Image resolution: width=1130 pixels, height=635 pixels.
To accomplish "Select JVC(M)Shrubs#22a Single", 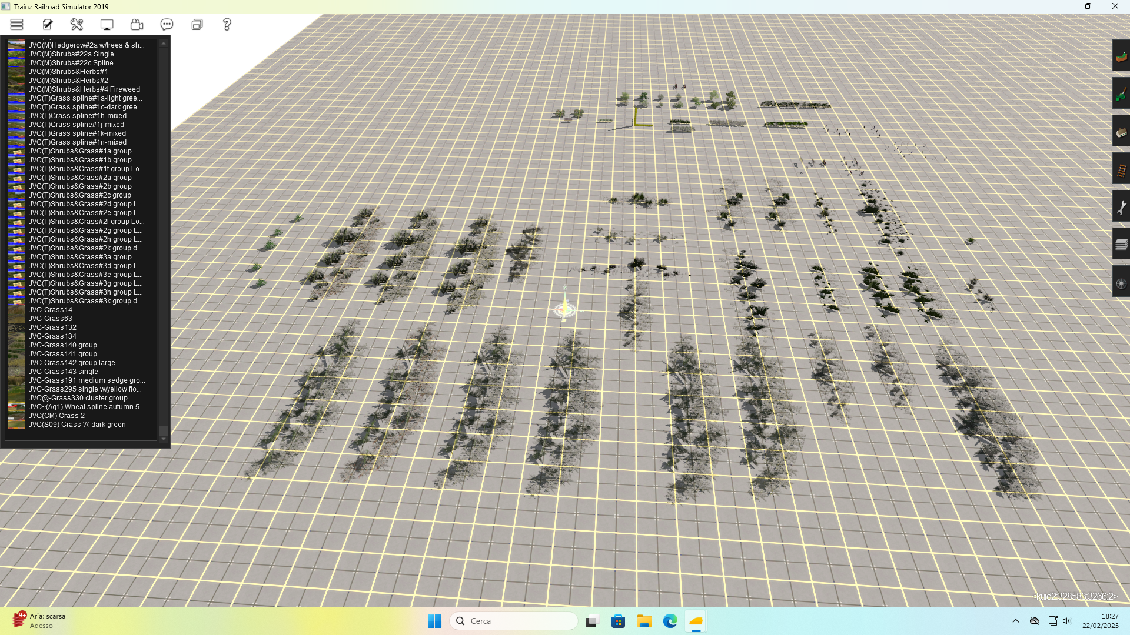I will (x=71, y=54).
